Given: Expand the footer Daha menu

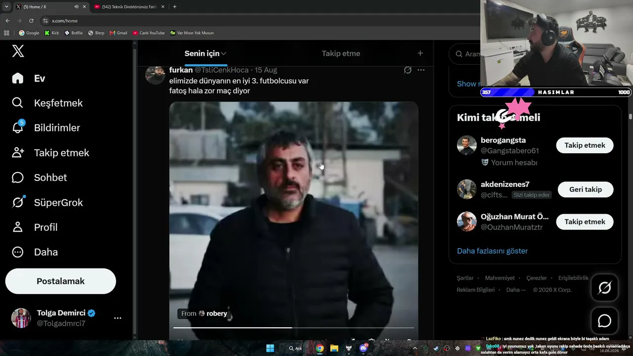Looking at the screenshot, I should pyautogui.click(x=516, y=290).
